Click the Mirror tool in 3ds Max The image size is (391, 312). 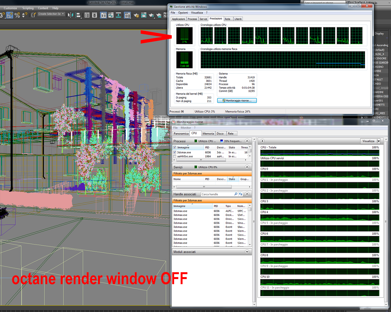click(71, 15)
